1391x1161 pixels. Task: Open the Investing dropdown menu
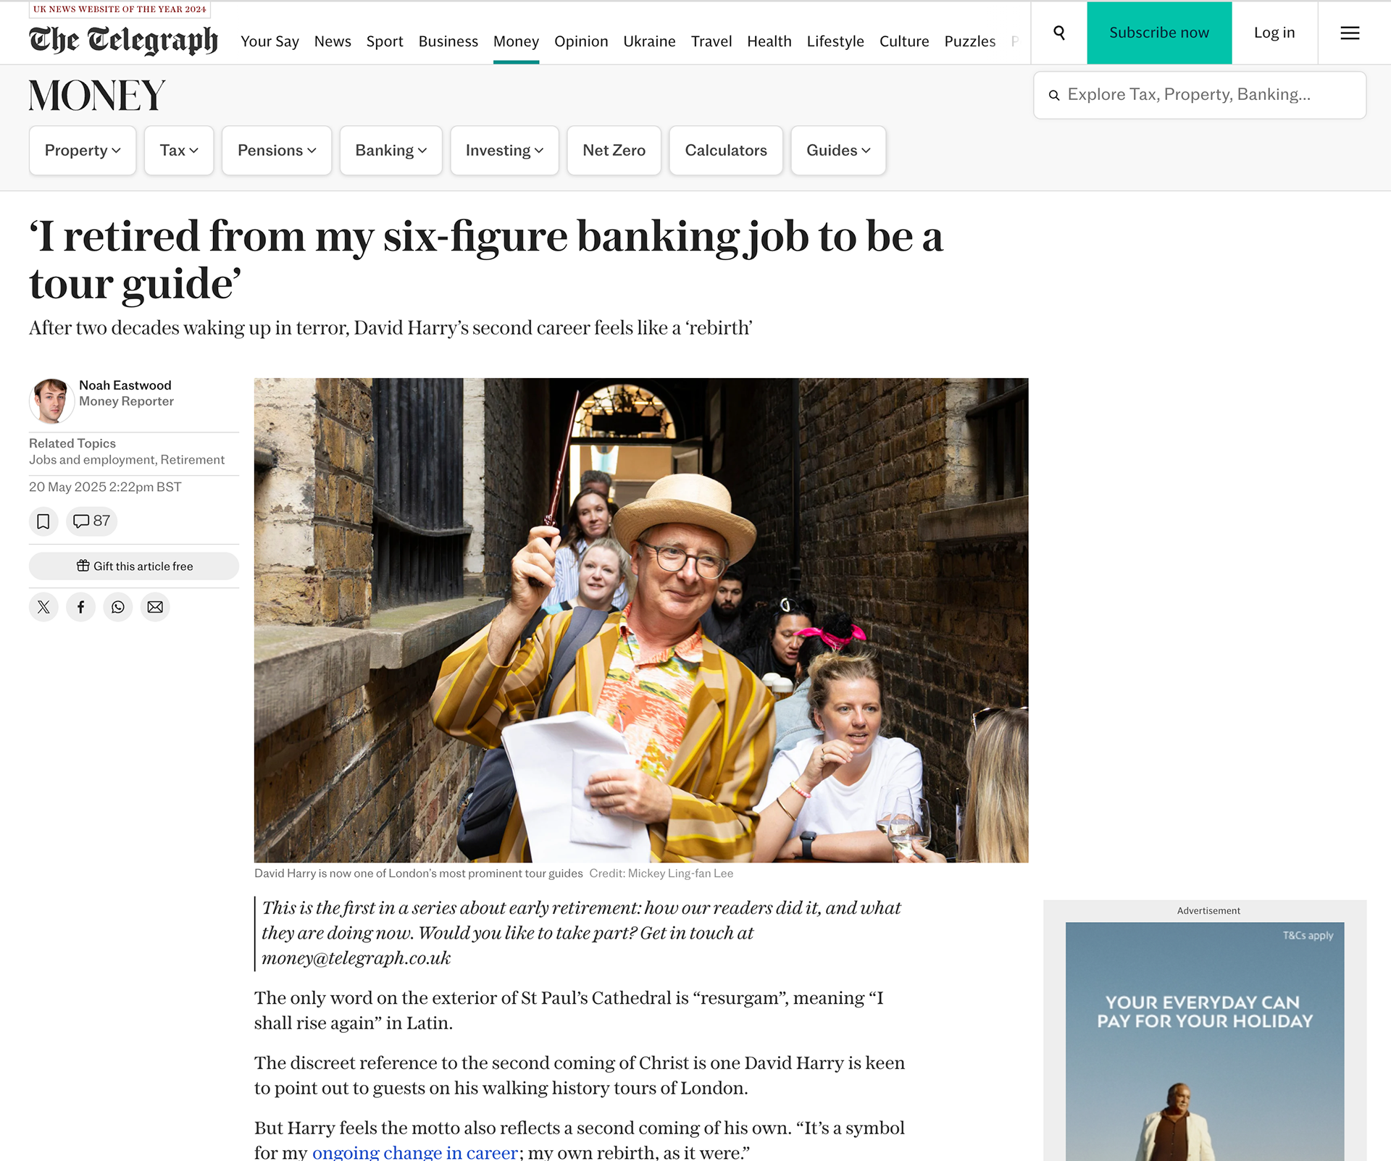(504, 151)
